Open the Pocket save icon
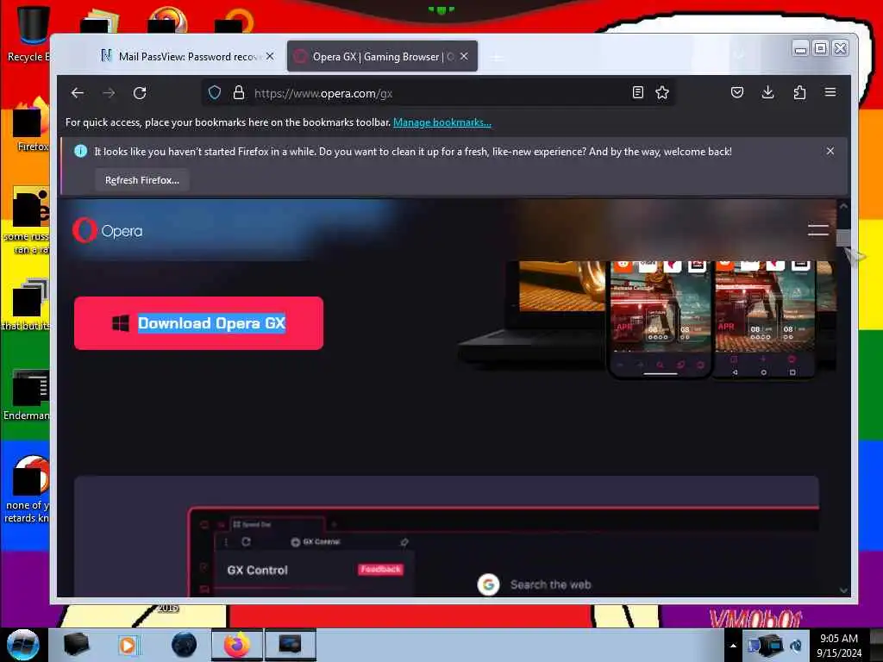883x662 pixels. [736, 92]
